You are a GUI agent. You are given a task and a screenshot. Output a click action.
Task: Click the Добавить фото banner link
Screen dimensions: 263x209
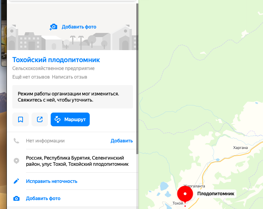pyautogui.click(x=79, y=27)
